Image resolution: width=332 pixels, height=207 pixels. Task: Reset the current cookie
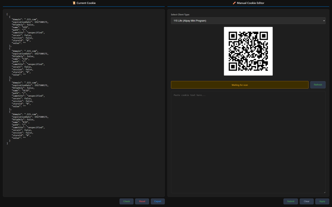pos(142,201)
